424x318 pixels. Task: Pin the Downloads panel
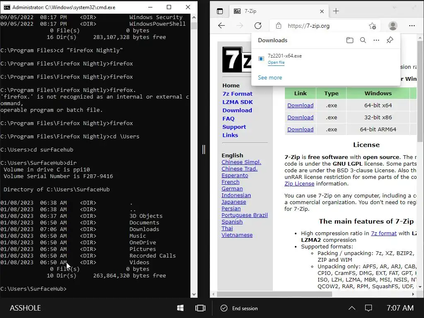pos(390,40)
